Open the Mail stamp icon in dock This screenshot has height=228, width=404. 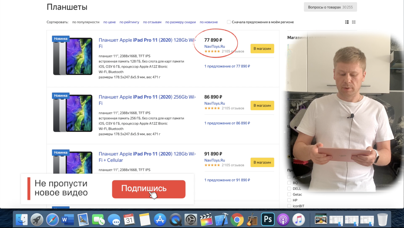[x=83, y=220]
